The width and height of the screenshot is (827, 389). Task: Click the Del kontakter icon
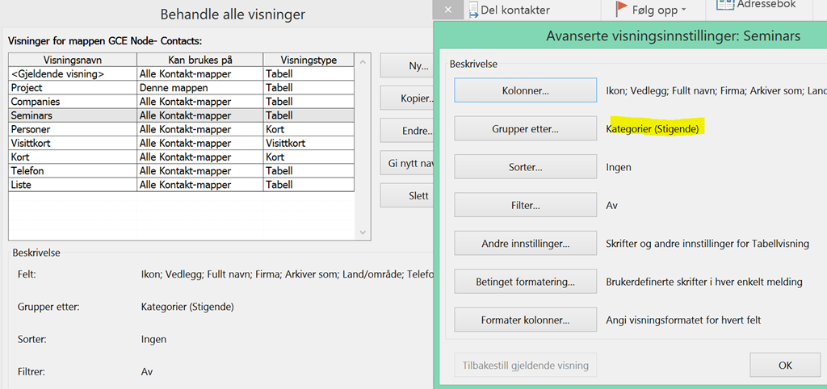[x=473, y=10]
